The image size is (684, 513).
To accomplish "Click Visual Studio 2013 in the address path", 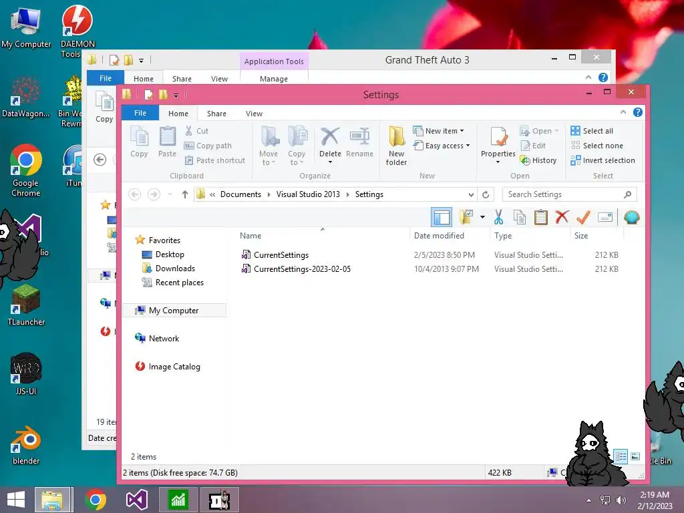I will (x=308, y=194).
